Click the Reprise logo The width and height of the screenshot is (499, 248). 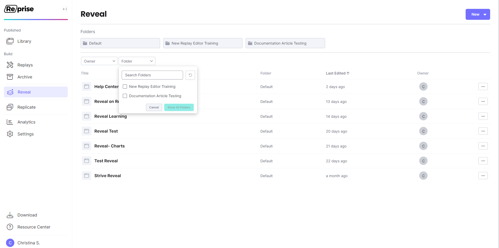click(19, 9)
